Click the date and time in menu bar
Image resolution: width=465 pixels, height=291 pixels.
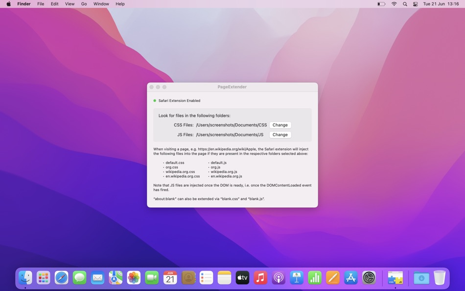pyautogui.click(x=441, y=4)
